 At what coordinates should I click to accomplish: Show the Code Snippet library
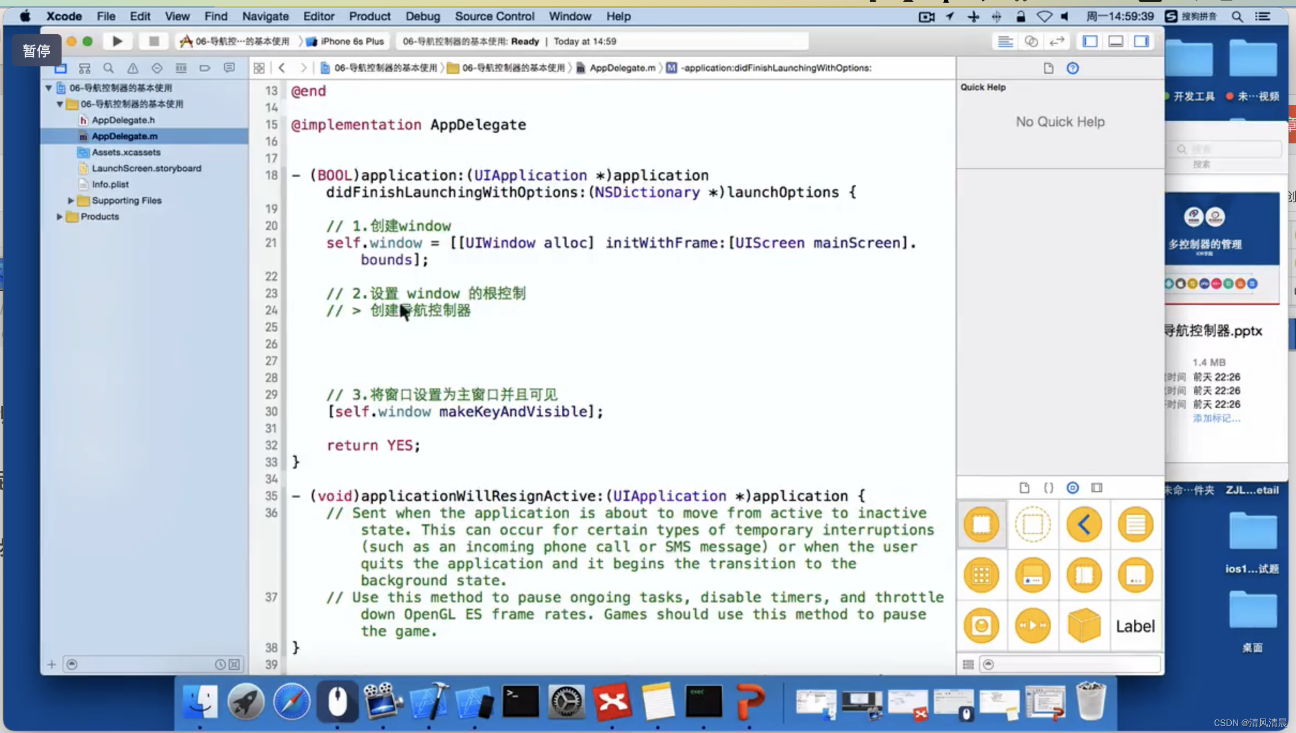(x=1048, y=488)
